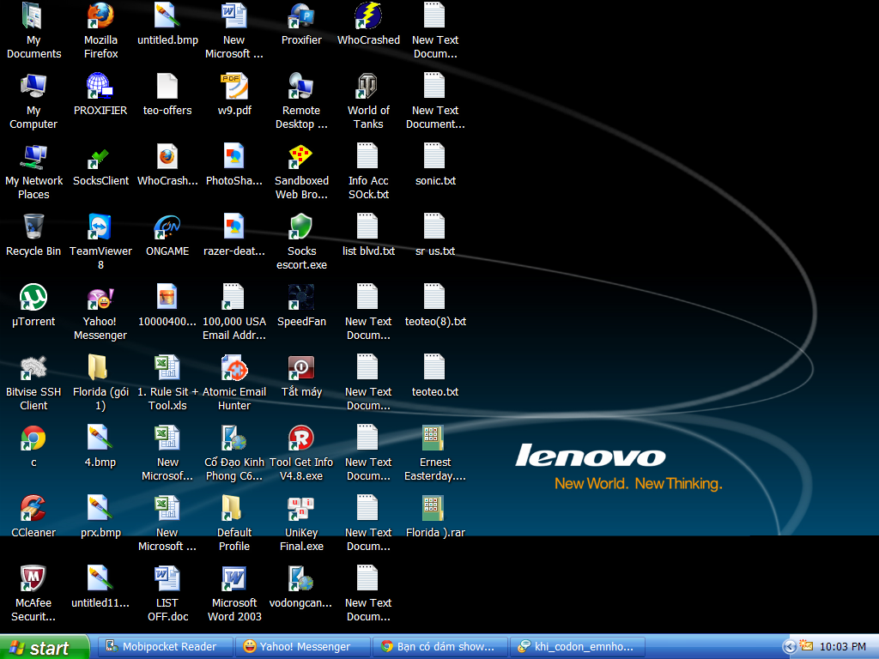Click the taskbar clock showing 10:03 PM
This screenshot has width=879, height=659.
click(x=843, y=647)
